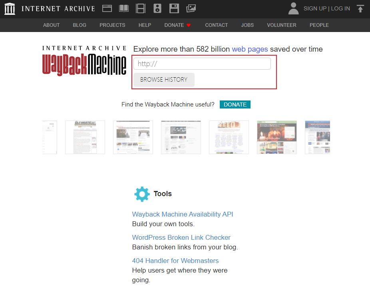Screen dimensions: 370x289
Task: Open the rightmost blue-header thumbnail
Action: pos(317,137)
